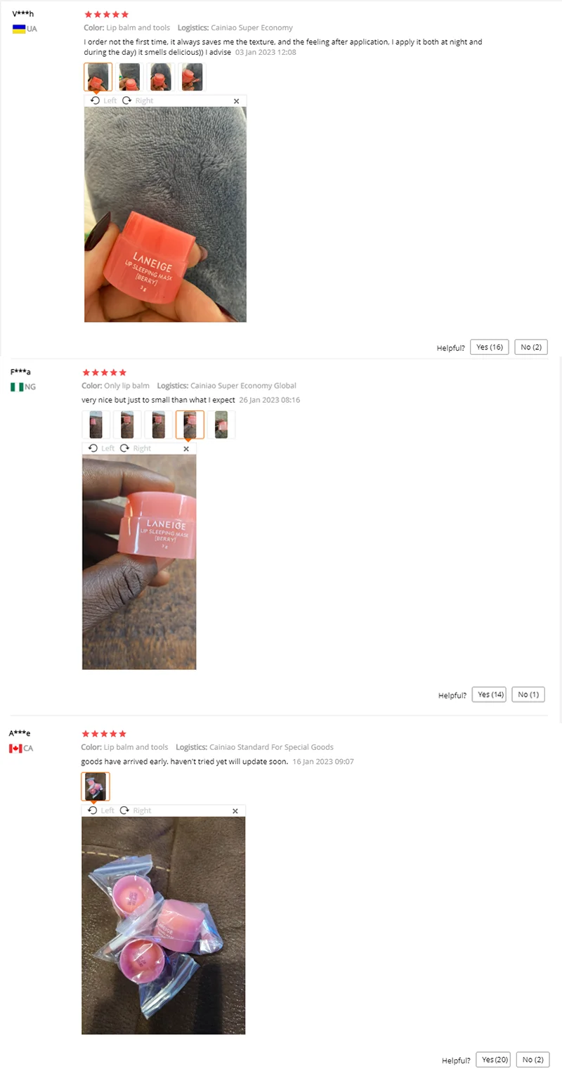Rotate V***h's review photo left
562x1069 pixels.
point(104,101)
